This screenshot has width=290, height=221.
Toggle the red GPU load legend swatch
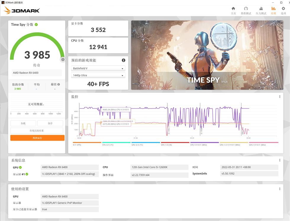pyautogui.click(x=175, y=143)
